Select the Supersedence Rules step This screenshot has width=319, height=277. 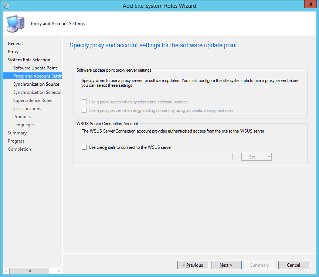tap(33, 100)
